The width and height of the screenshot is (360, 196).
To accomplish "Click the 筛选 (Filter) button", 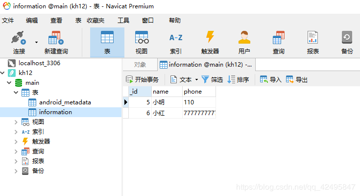I will pos(212,79).
